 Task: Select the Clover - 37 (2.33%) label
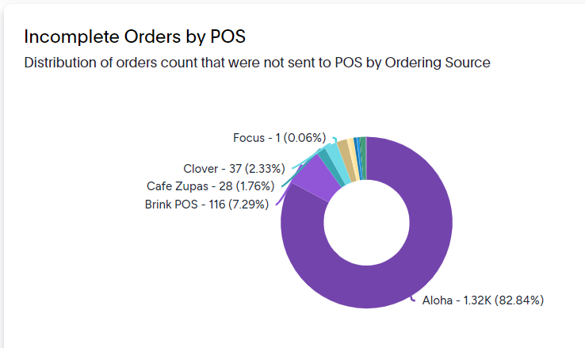[x=234, y=169]
